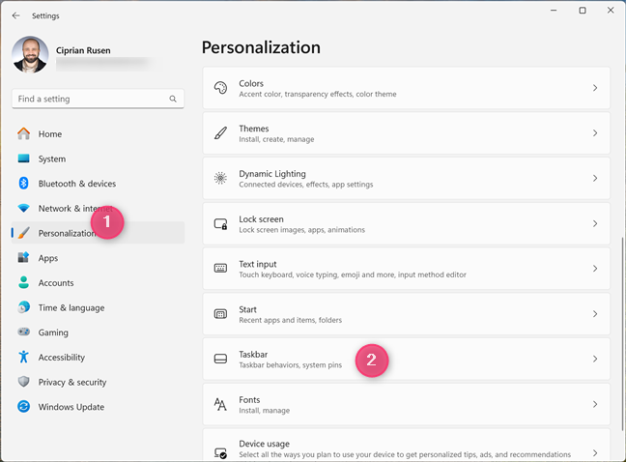The height and width of the screenshot is (462, 626).
Task: Open Lock screen settings title
Action: [x=261, y=219]
